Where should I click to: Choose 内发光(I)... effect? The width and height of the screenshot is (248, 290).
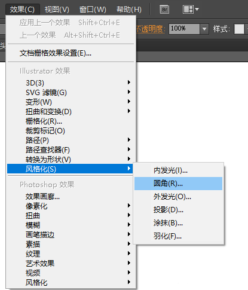178,170
